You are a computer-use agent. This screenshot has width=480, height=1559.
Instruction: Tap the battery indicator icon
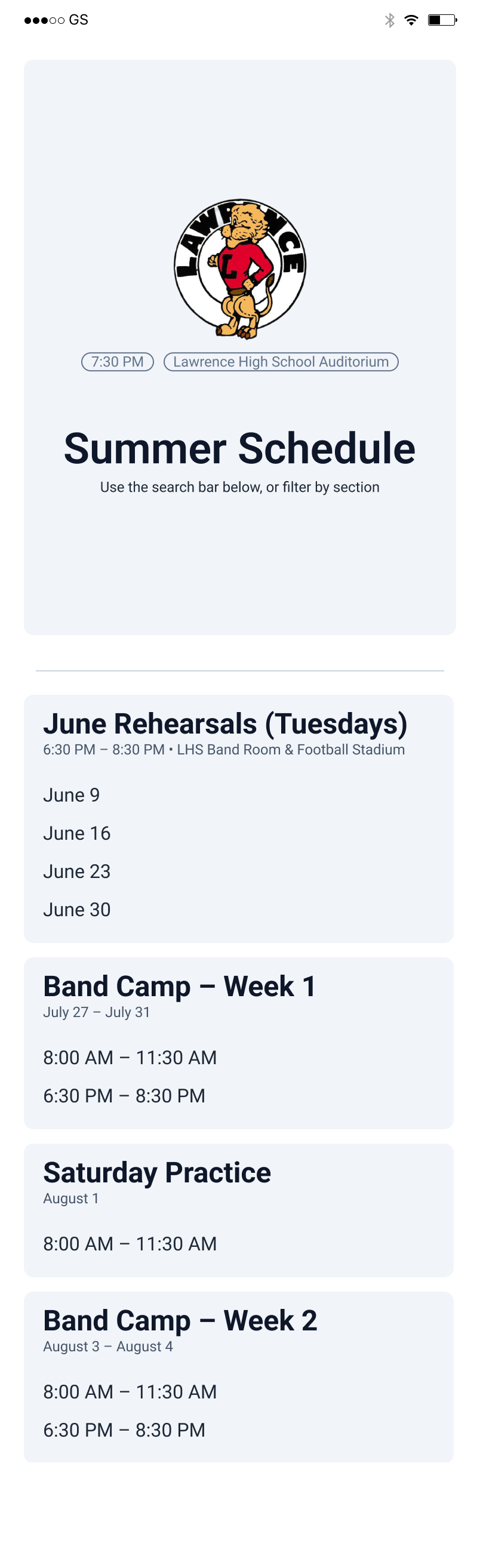[442, 20]
